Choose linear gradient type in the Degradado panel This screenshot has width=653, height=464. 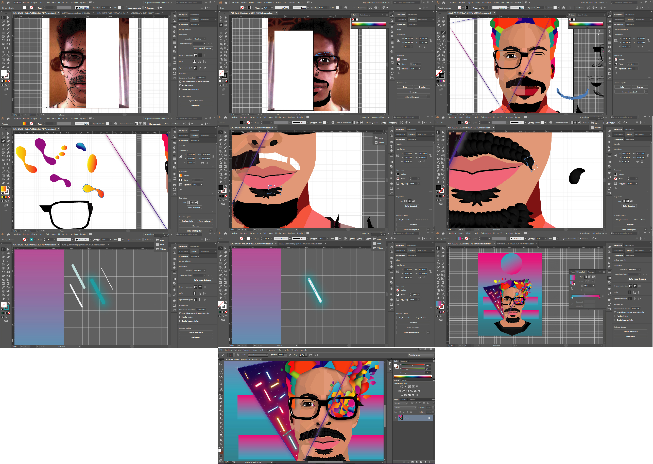(x=586, y=277)
